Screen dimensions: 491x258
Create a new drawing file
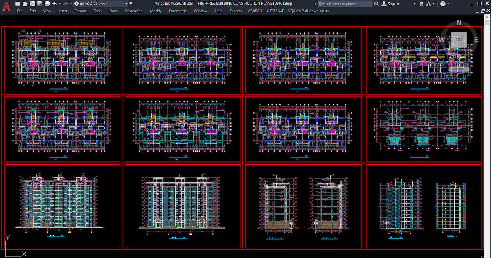[18, 3]
